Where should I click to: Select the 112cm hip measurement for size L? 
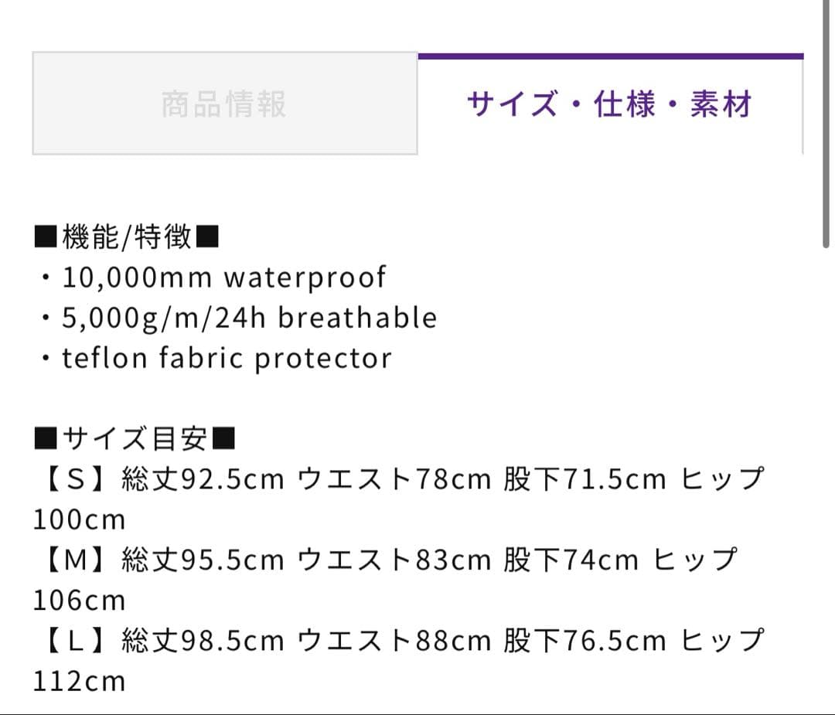(x=77, y=680)
